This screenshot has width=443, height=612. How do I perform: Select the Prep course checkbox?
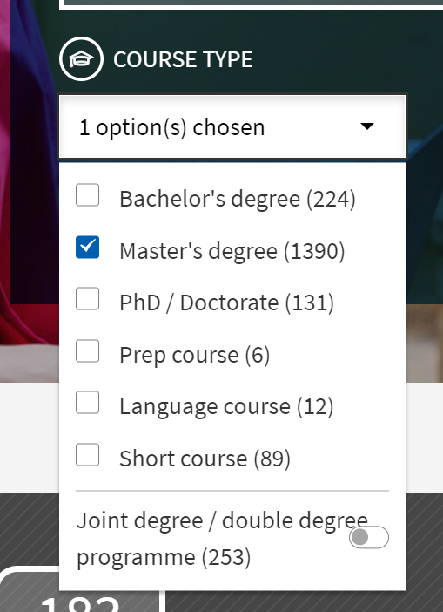click(x=87, y=350)
